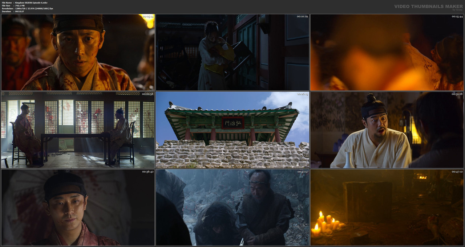Viewport: 465px width, 247px height.
Task: Select the dark doorway thumbnail with woman in white
Action: click(232, 52)
